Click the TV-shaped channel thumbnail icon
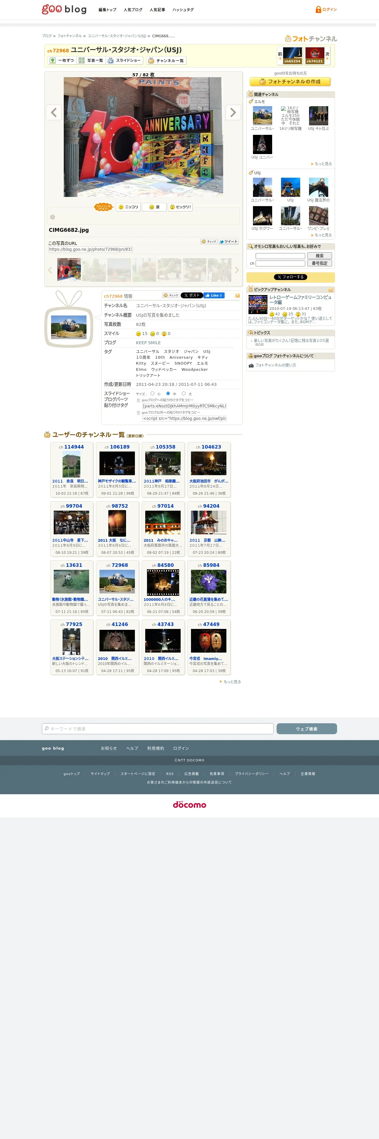 tap(69, 319)
